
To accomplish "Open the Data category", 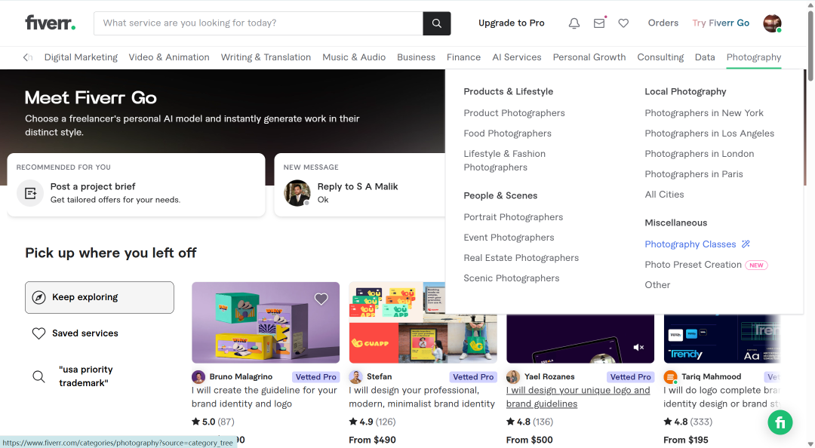I will [705, 57].
